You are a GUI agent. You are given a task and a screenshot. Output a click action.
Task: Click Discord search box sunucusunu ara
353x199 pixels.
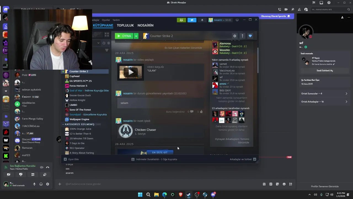coord(331,9)
